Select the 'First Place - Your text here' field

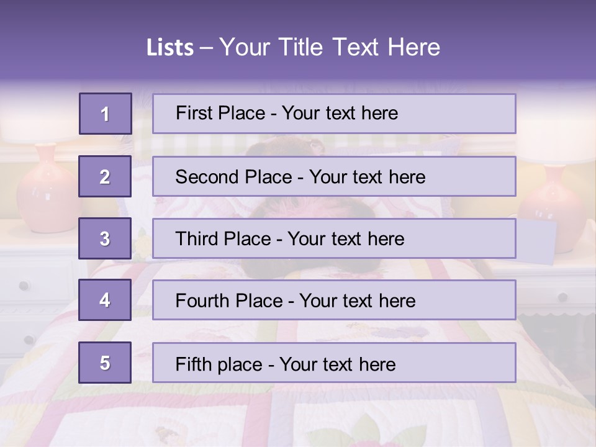click(334, 114)
